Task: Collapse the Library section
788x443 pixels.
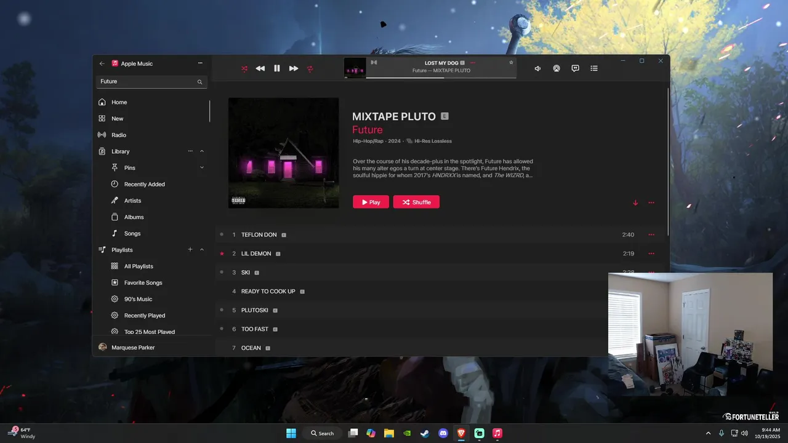Action: (x=202, y=151)
